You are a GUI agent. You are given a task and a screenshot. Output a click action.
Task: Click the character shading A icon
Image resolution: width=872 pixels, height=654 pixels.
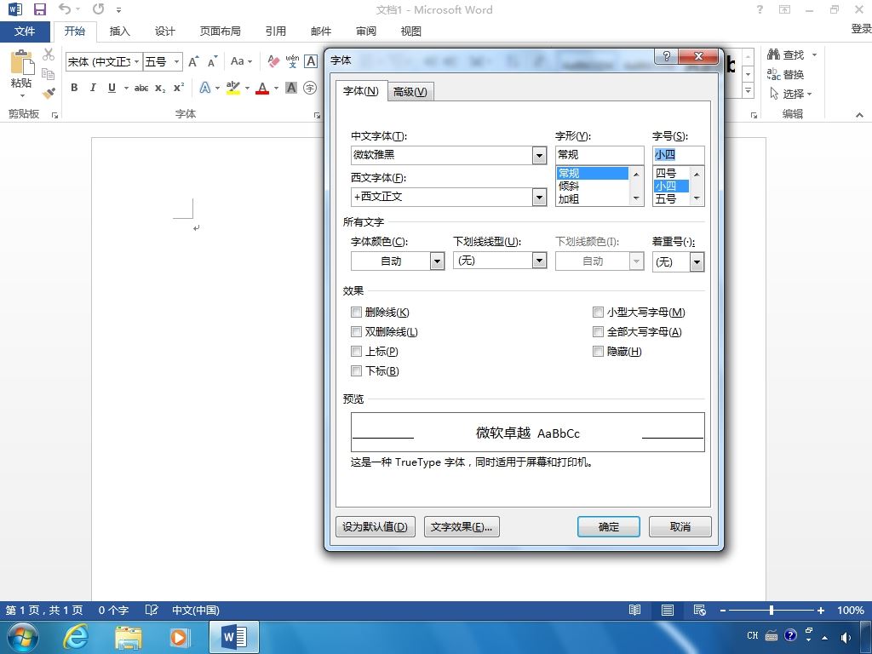(291, 88)
